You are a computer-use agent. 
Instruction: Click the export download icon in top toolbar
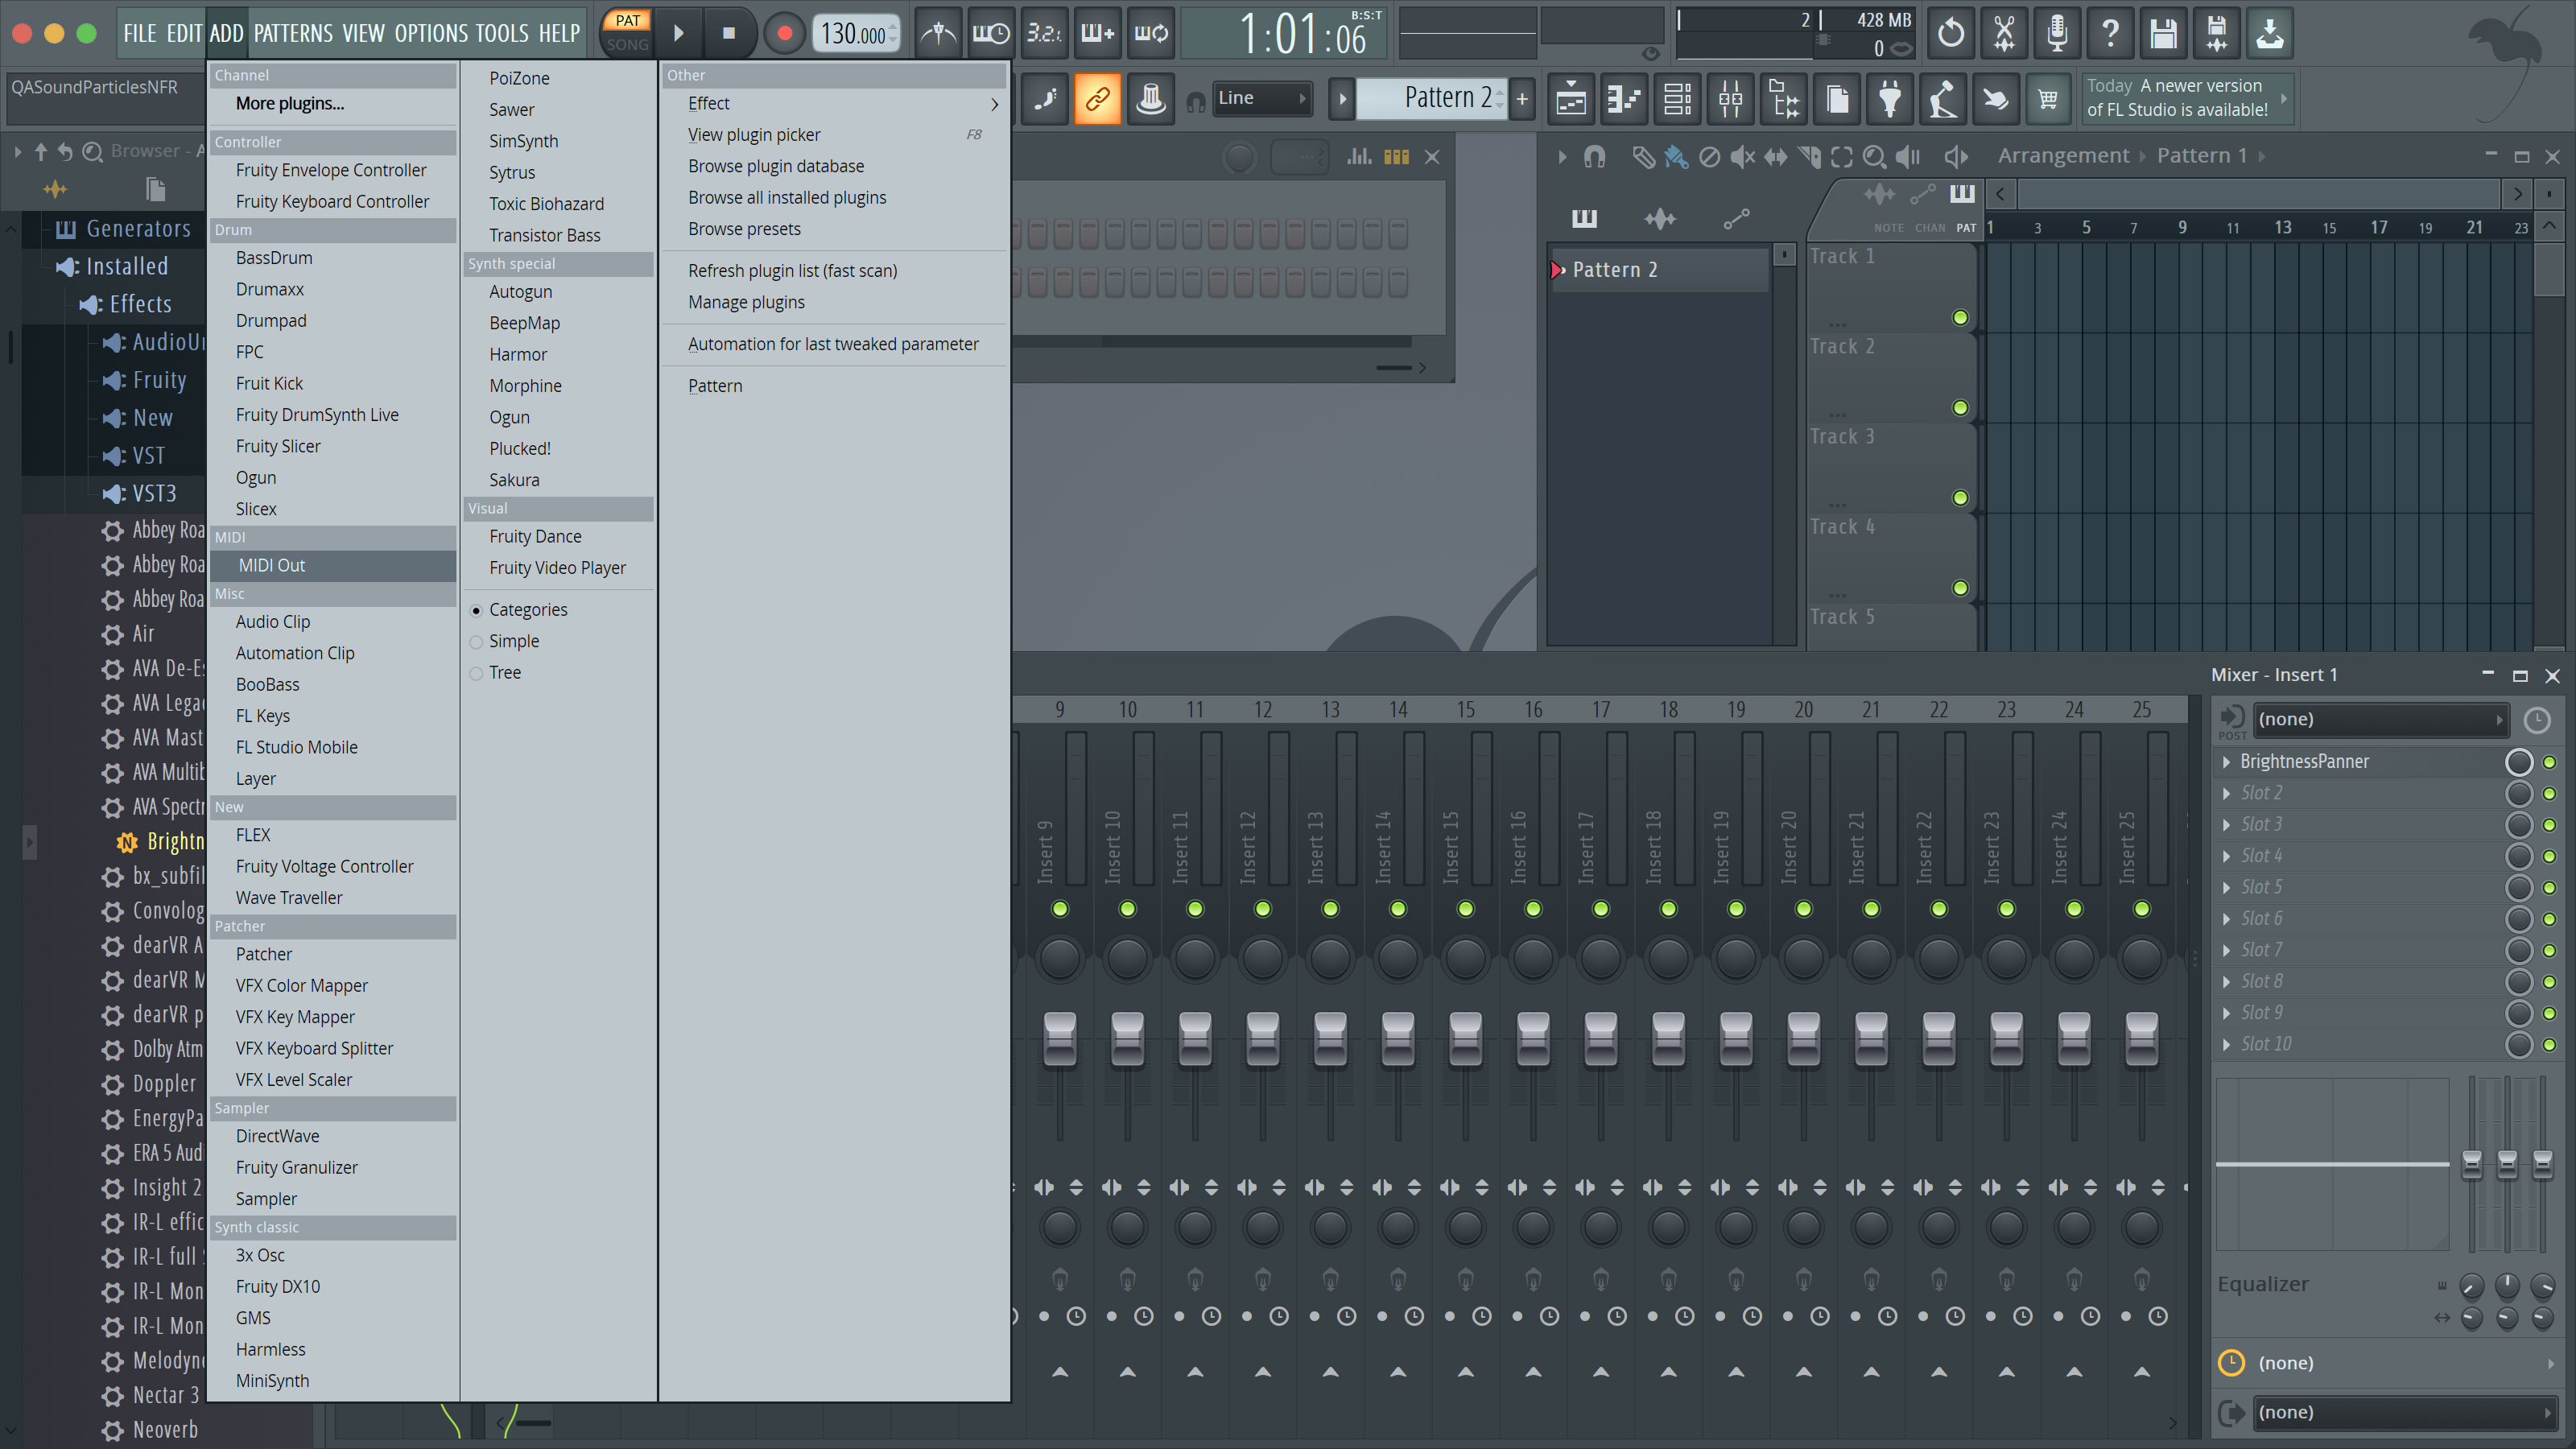click(2270, 34)
